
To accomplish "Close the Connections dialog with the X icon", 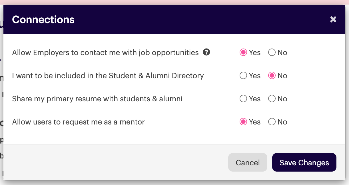I will coord(333,19).
